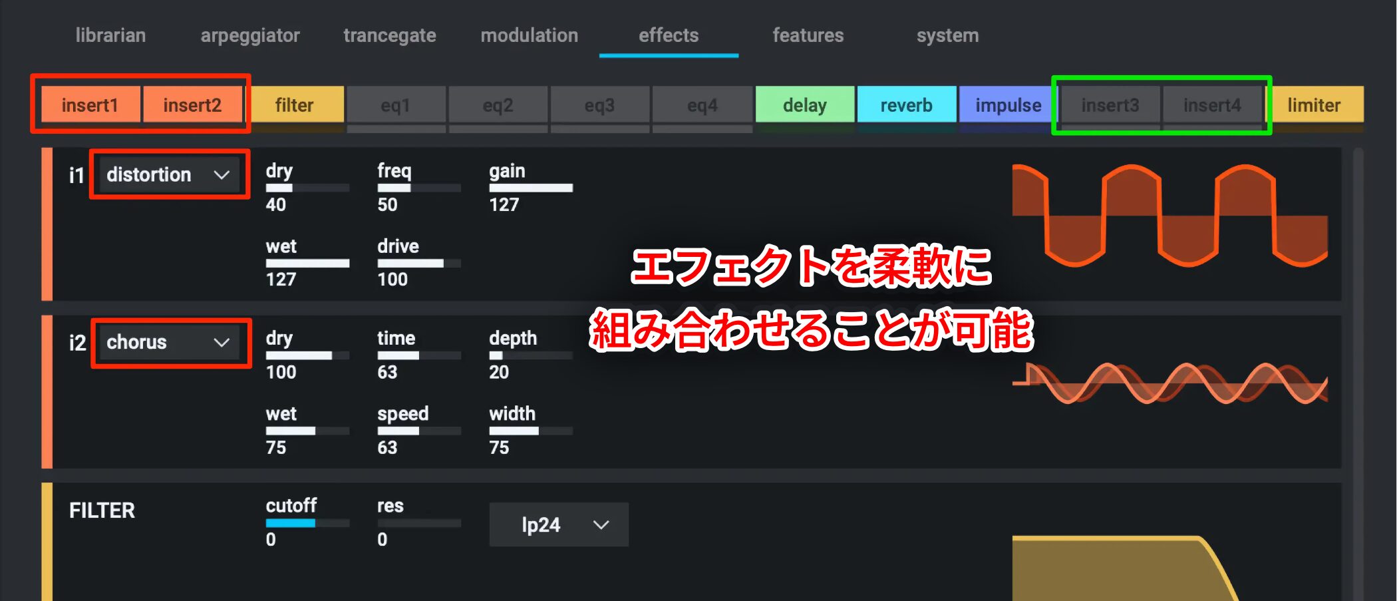Adjust the chorus depth slider
Viewport: 1397px width, 601px height.
point(531,355)
